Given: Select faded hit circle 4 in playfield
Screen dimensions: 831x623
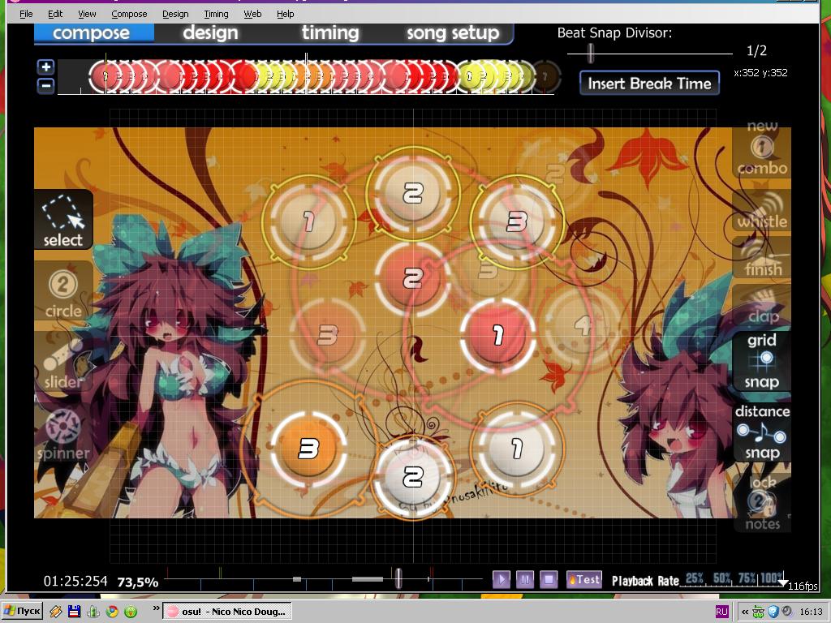Looking at the screenshot, I should (582, 324).
